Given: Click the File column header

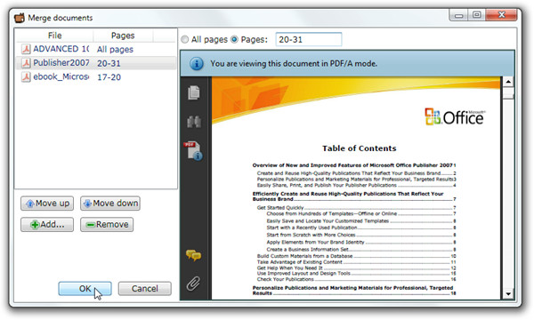Looking at the screenshot, I should [x=54, y=36].
